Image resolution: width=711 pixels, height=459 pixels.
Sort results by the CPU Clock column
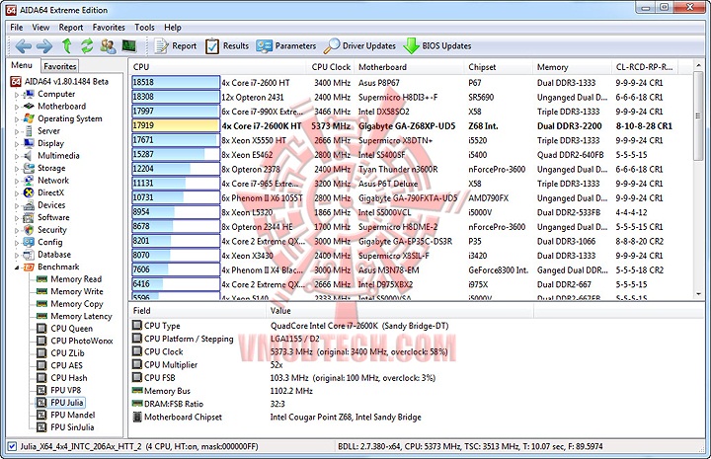331,67
